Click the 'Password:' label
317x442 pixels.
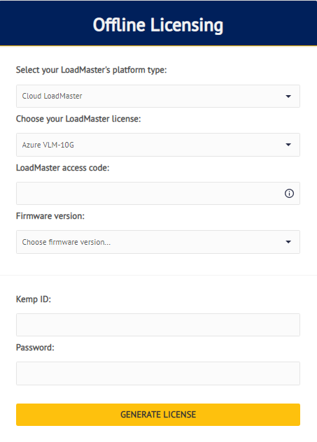click(35, 348)
